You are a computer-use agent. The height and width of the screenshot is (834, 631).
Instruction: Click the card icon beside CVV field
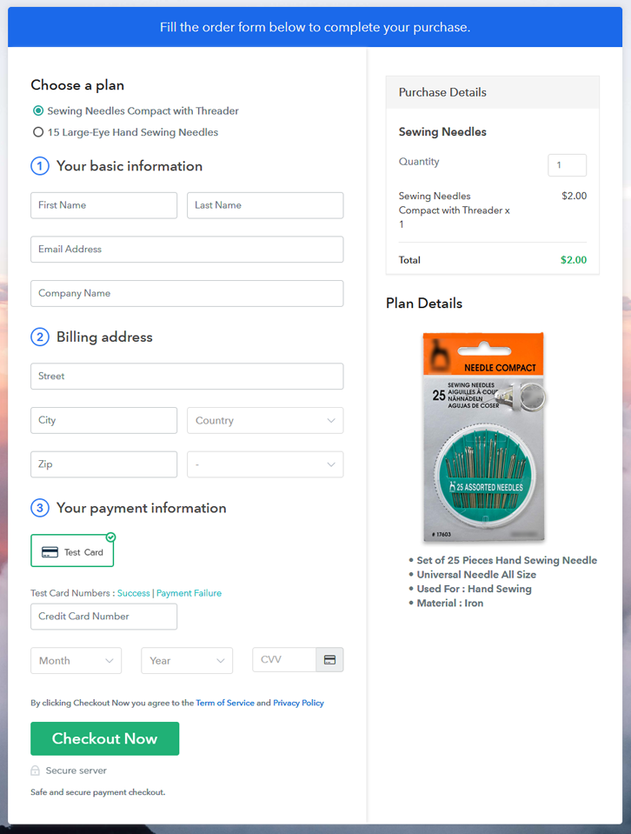tap(329, 660)
